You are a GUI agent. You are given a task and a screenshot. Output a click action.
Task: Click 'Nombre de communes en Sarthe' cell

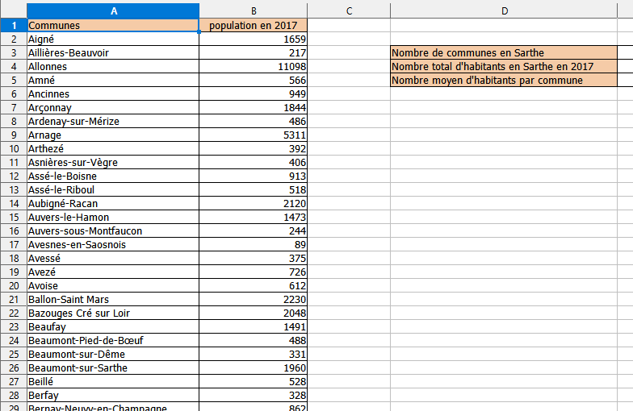(502, 52)
